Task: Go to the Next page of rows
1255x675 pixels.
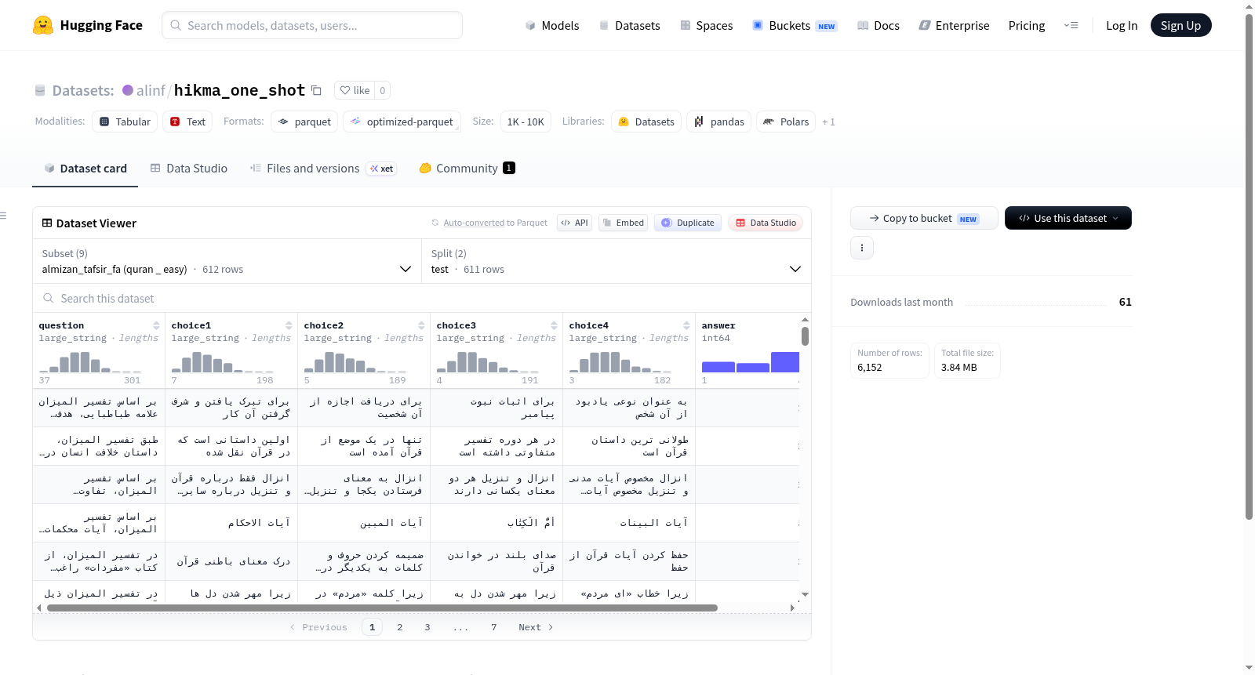Action: [536, 627]
